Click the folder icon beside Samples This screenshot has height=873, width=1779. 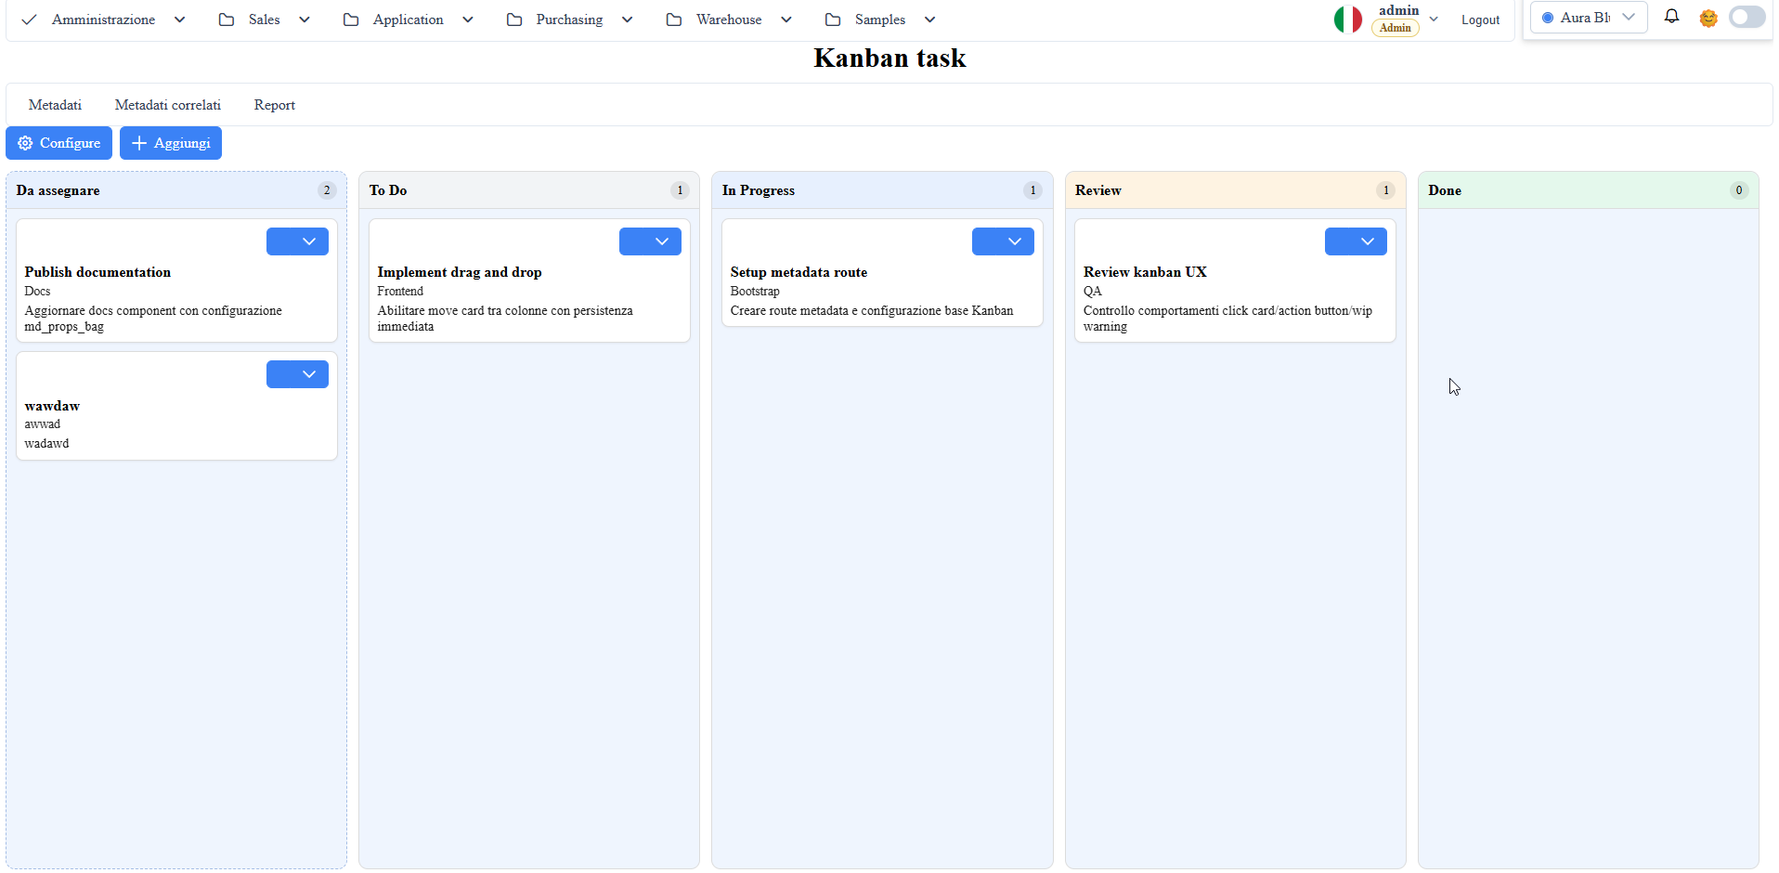pyautogui.click(x=833, y=20)
